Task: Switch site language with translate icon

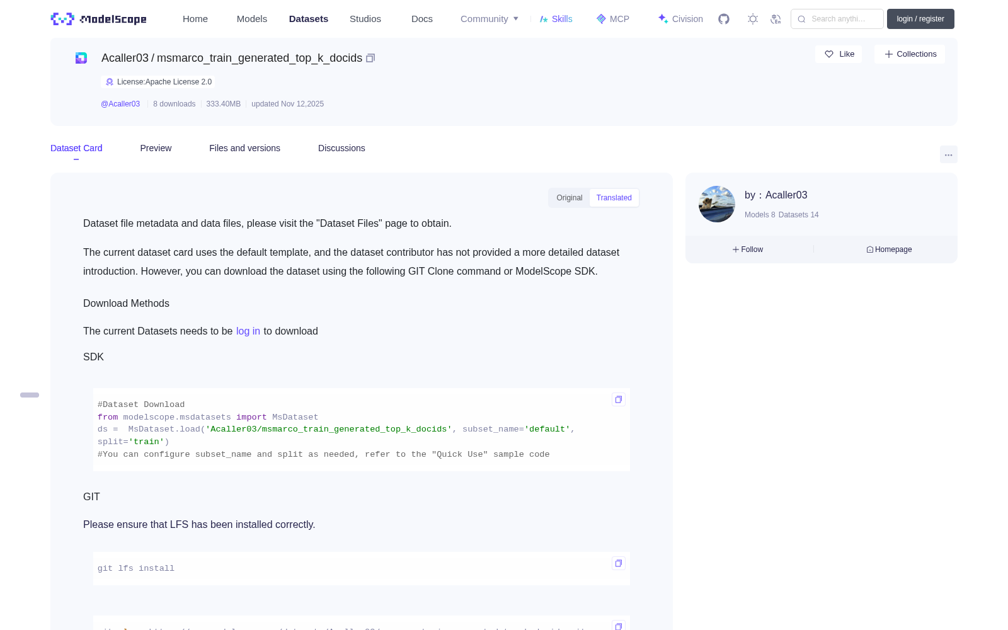Action: [776, 19]
